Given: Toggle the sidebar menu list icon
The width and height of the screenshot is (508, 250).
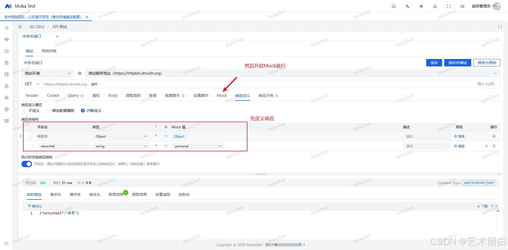Looking at the screenshot, I should coord(7,28).
